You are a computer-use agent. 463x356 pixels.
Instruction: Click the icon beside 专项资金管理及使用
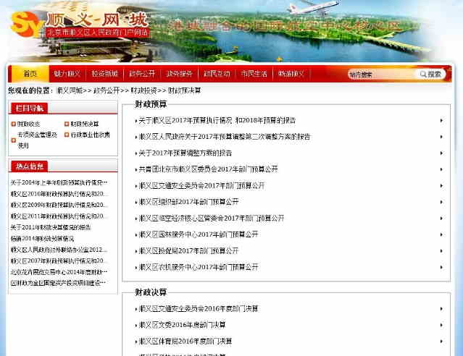(x=13, y=135)
